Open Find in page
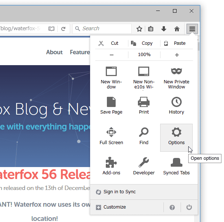Viewport: 224px width, 222px height. tap(144, 136)
